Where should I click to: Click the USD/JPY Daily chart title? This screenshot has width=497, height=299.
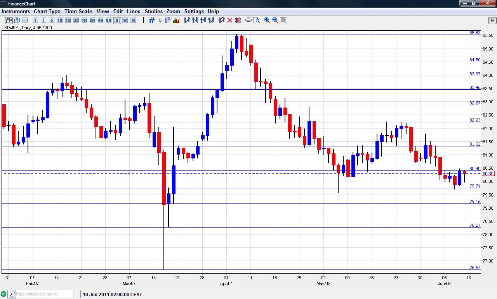[x=27, y=28]
